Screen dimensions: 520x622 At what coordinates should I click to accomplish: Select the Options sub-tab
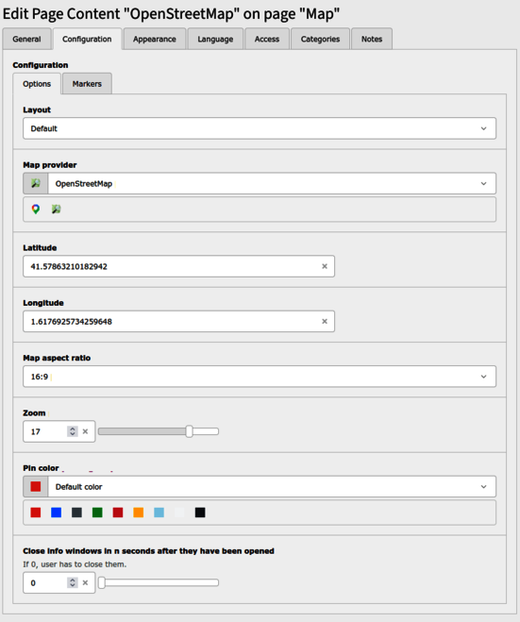tap(37, 84)
